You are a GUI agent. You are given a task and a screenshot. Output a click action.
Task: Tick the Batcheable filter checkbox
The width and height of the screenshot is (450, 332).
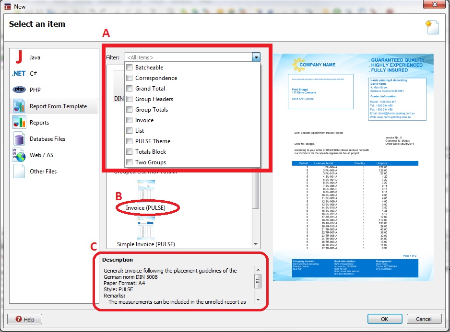tap(130, 68)
